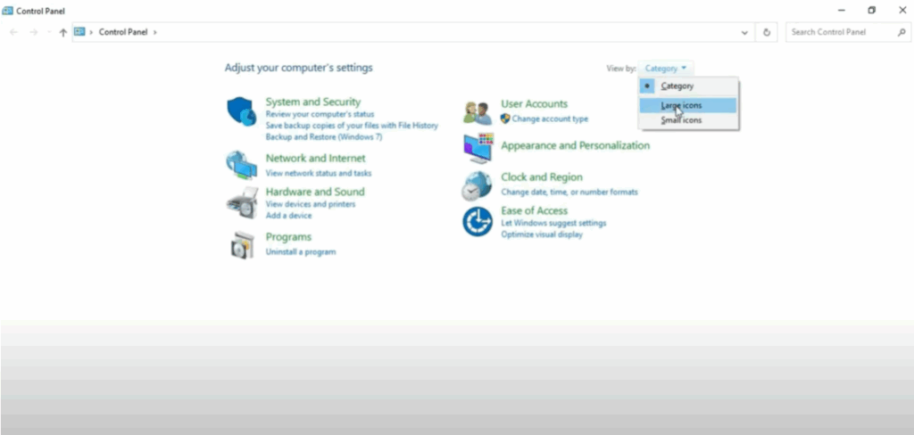This screenshot has height=435, width=914.
Task: Refresh the Control Panel view
Action: (767, 32)
